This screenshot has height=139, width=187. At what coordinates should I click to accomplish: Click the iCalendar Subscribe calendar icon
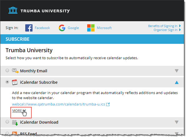15,82
